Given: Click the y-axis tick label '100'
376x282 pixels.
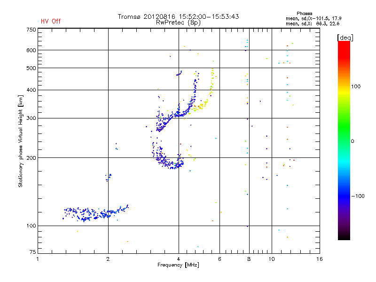Looking at the screenshot, I should [x=31, y=226].
